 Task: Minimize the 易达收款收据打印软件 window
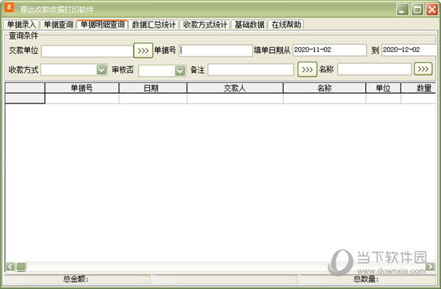pyautogui.click(x=403, y=10)
